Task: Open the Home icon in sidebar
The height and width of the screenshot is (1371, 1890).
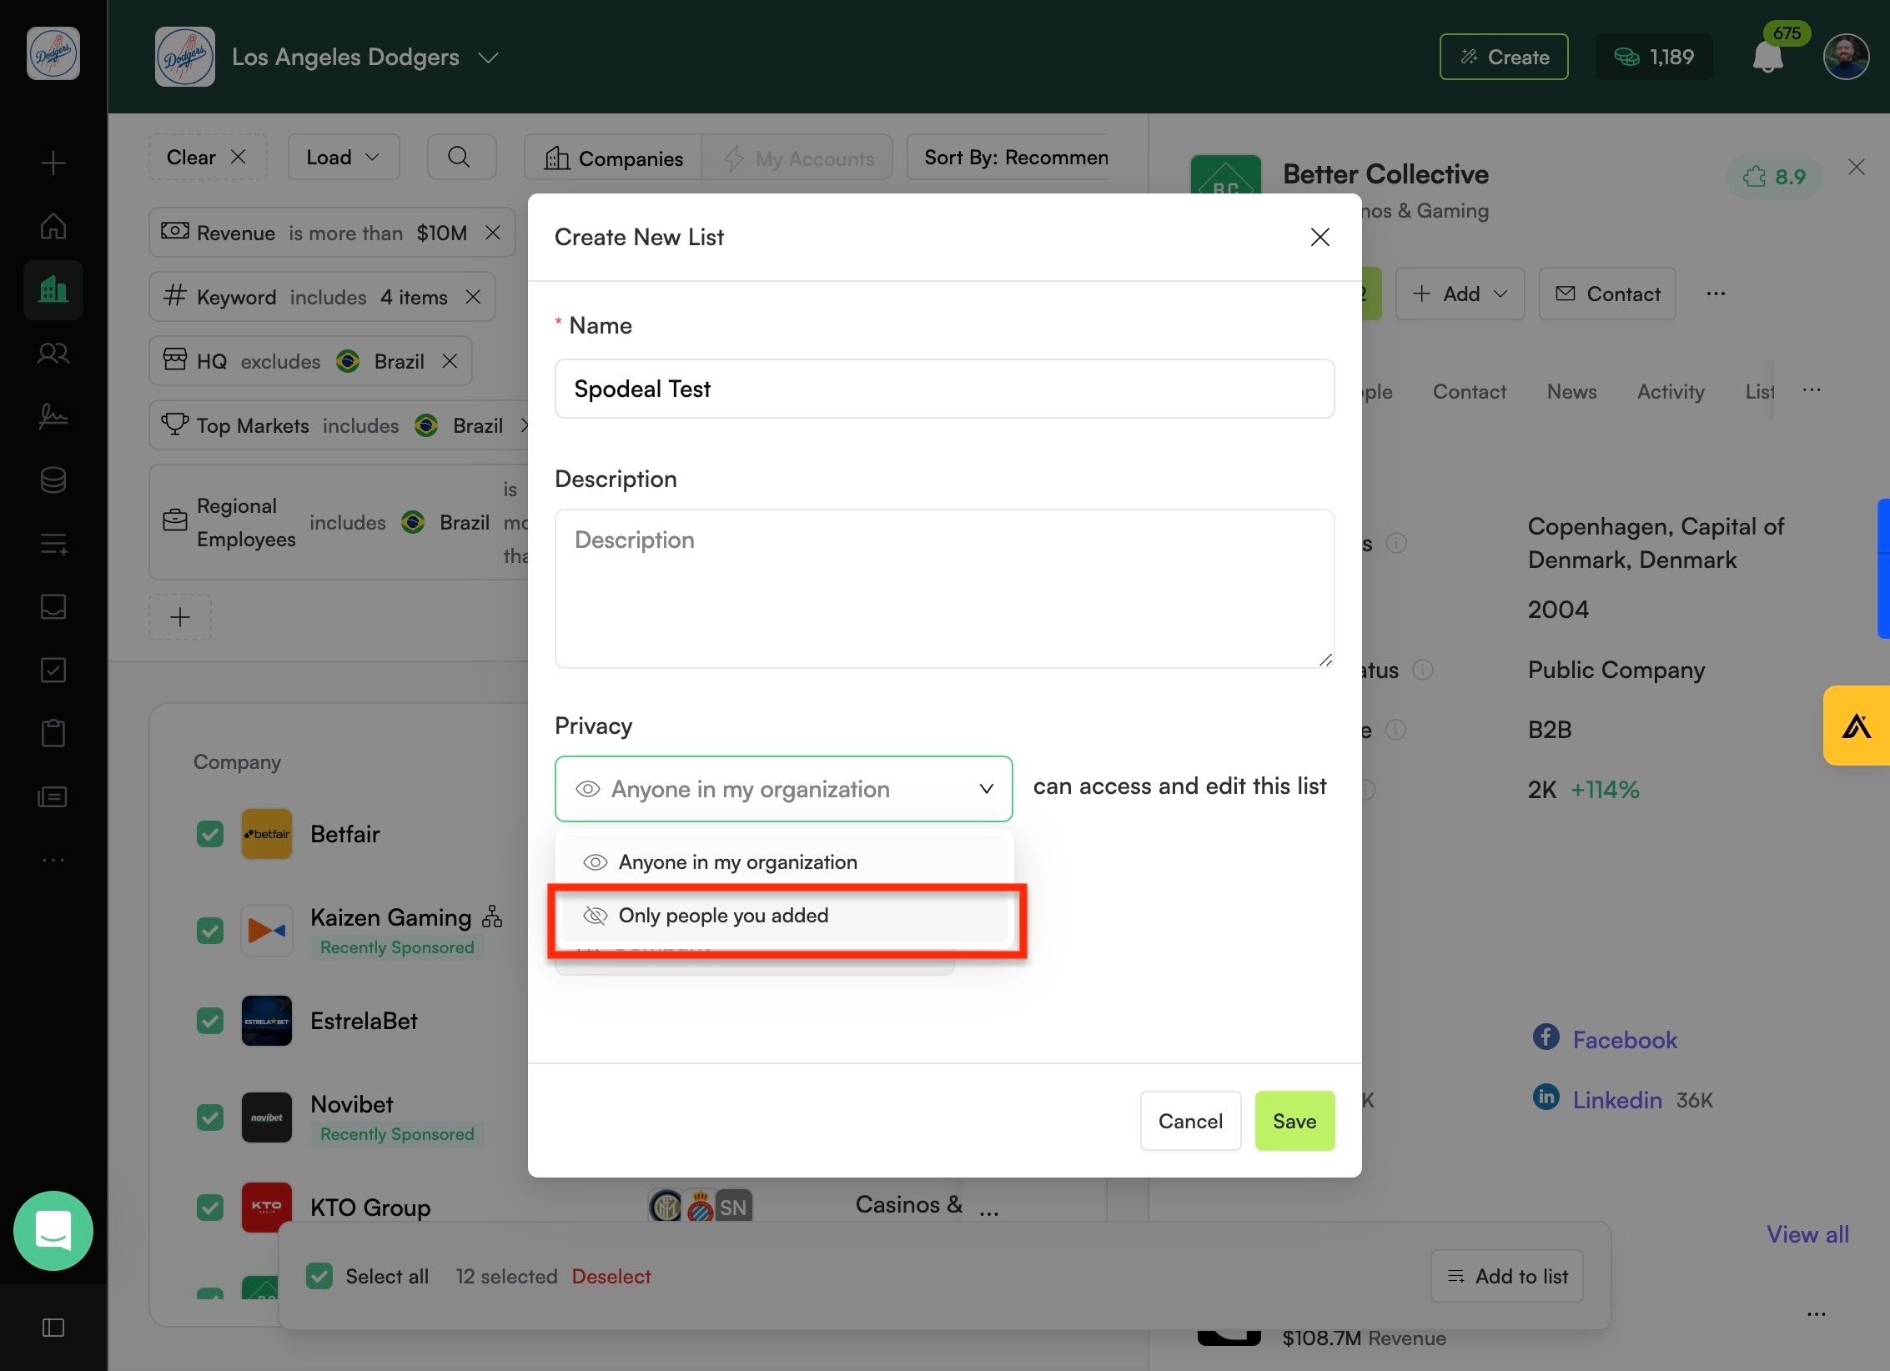Action: [x=53, y=225]
